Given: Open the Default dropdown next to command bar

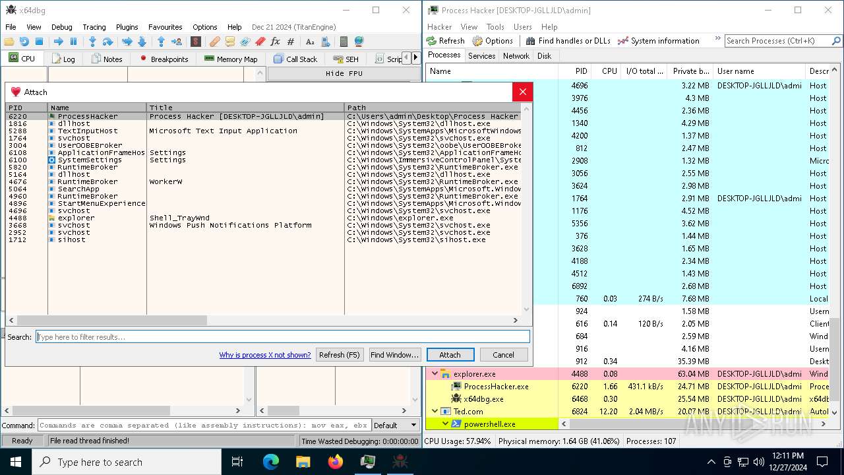Looking at the screenshot, I should click(396, 425).
